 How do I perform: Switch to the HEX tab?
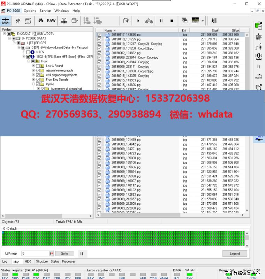pos(28,261)
